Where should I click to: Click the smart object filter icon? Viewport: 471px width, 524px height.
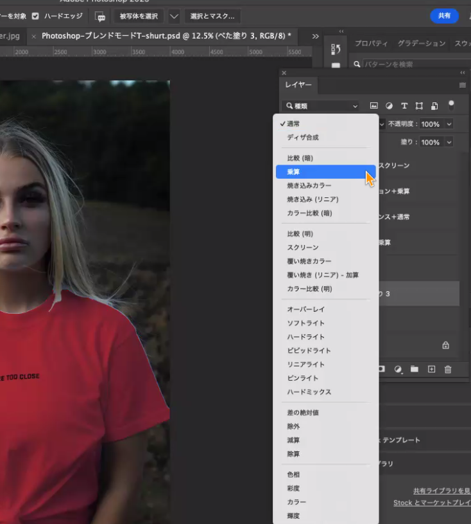(x=434, y=105)
